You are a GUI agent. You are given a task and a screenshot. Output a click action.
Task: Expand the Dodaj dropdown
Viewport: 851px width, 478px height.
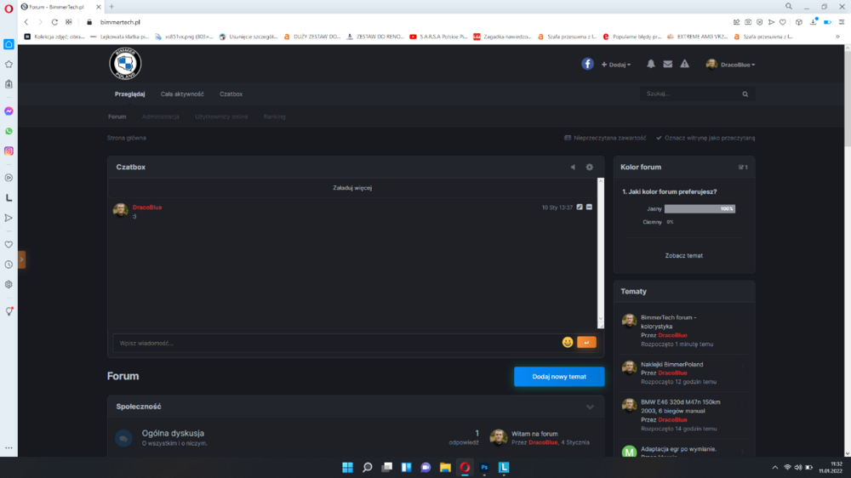pyautogui.click(x=616, y=65)
